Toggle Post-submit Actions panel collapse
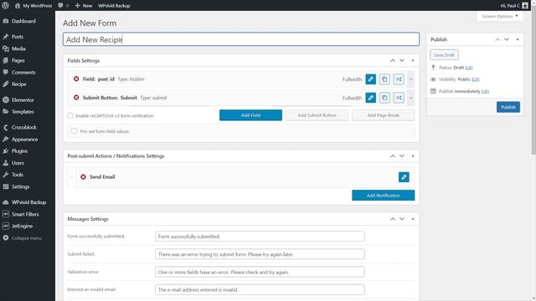The width and height of the screenshot is (536, 301). coord(413,156)
